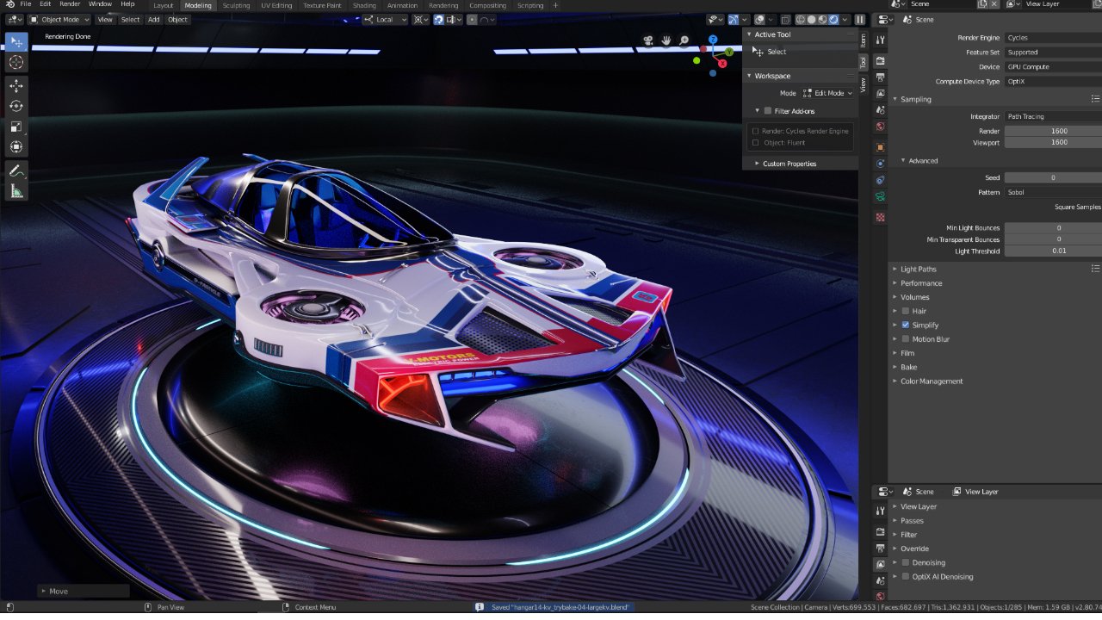
Task: Select the Scale tool icon
Action: (x=16, y=127)
